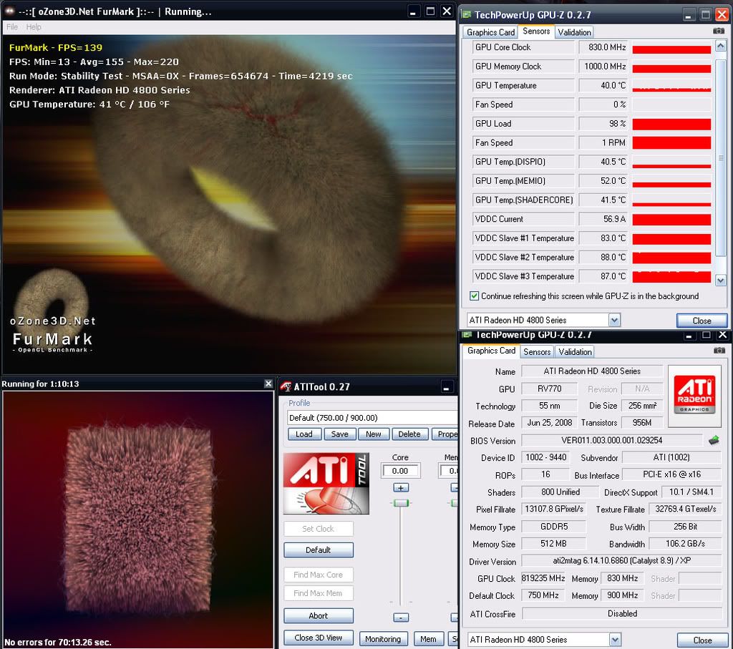Viewport: 733px width, 649px height.
Task: Click the GPU Core Clock red sensor graph
Action: [671, 48]
